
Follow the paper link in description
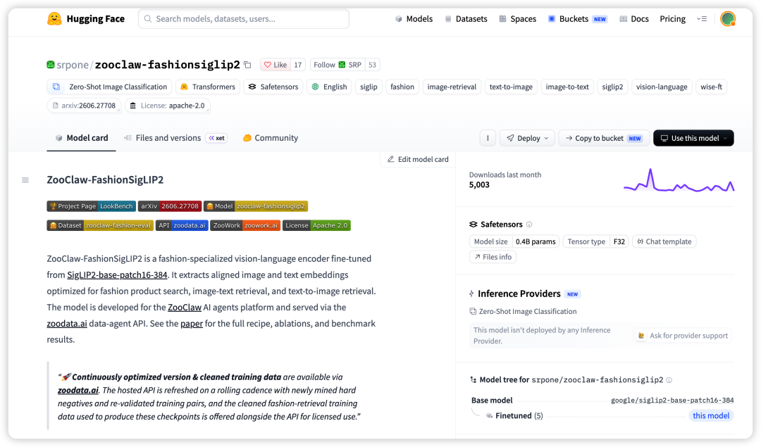[x=192, y=323]
